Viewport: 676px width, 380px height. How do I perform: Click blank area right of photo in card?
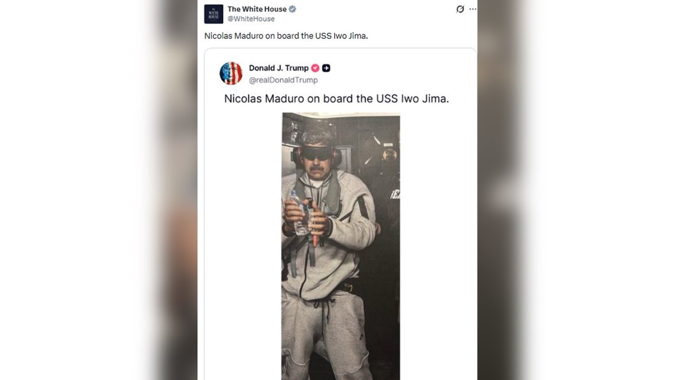[438, 243]
